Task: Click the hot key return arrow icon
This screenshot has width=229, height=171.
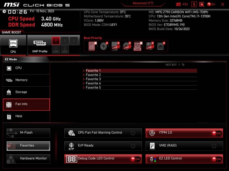Action: pyautogui.click(x=183, y=65)
